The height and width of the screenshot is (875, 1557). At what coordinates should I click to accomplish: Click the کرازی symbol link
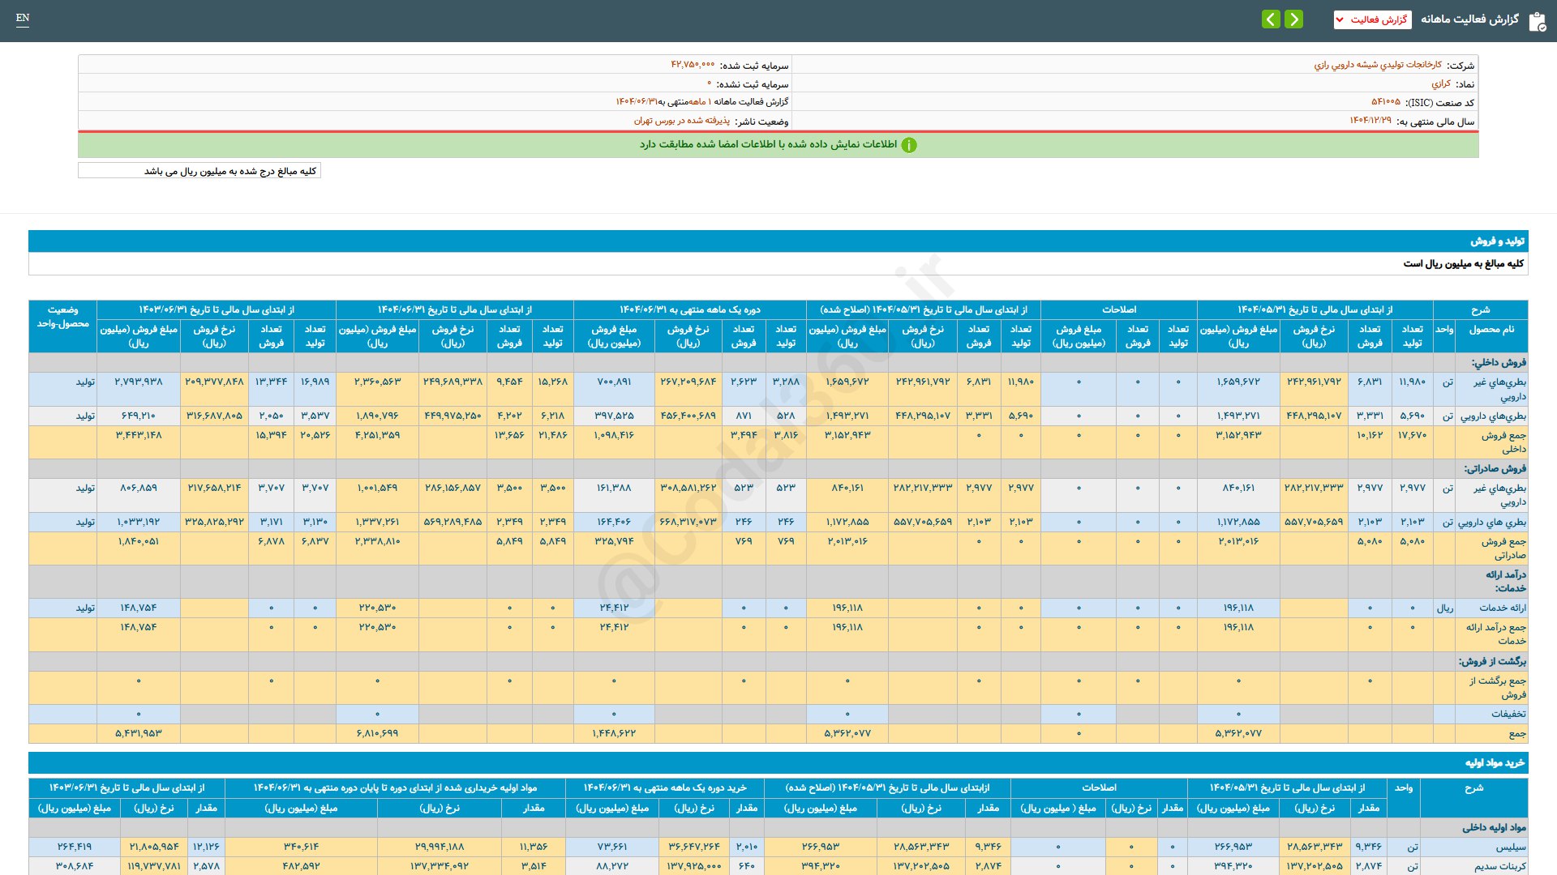coord(1440,83)
